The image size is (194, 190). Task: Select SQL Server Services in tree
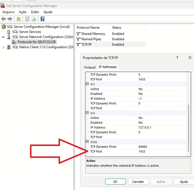pos(27,32)
